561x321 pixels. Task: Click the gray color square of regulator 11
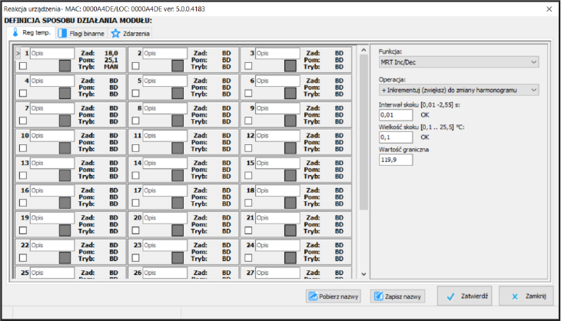178,148
